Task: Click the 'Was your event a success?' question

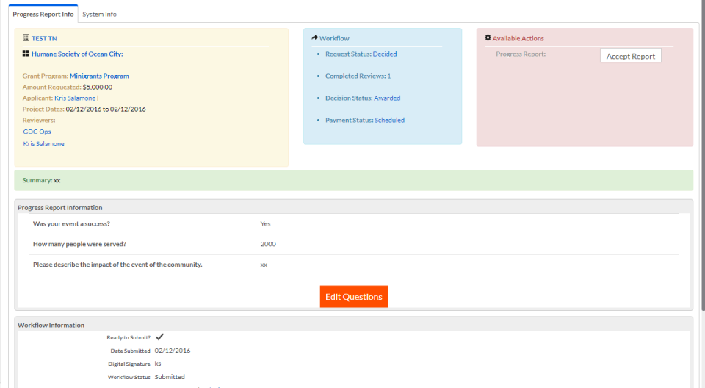Action: pyautogui.click(x=71, y=223)
